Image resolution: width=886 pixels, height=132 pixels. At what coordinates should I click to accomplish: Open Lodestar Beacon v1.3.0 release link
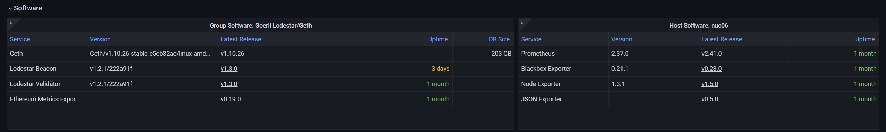coord(229,69)
